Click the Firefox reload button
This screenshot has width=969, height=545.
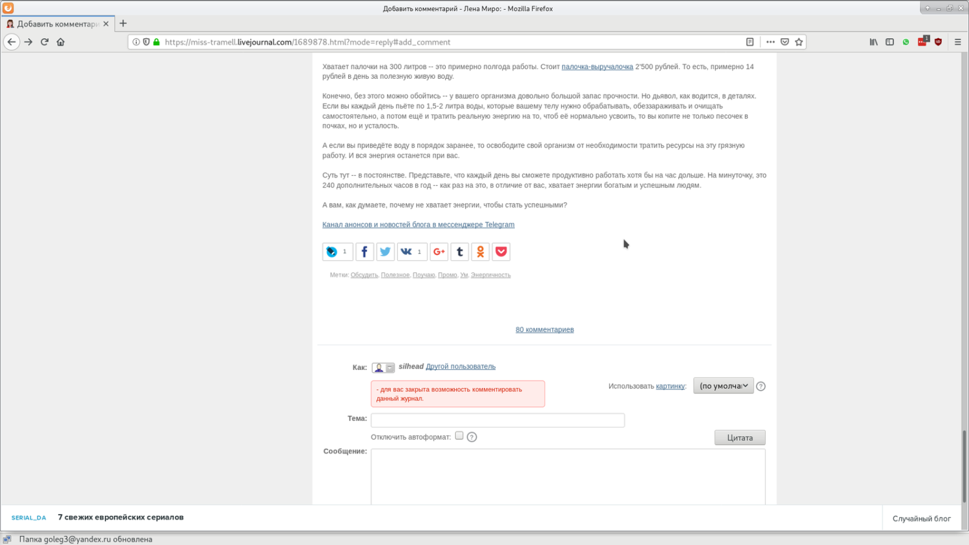point(45,42)
